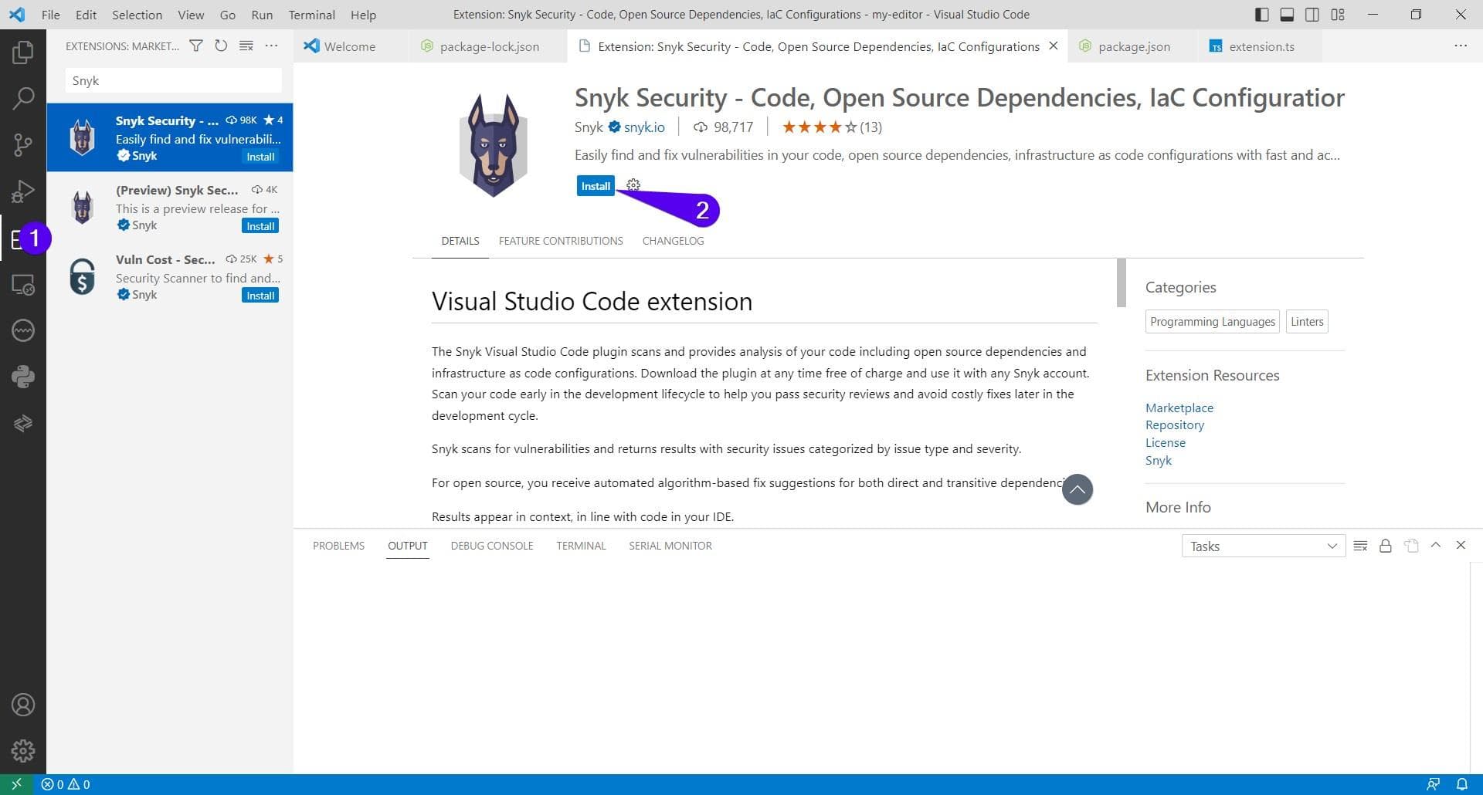The width and height of the screenshot is (1483, 795).
Task: Open editor tab bar more actions
Action: 1461,46
